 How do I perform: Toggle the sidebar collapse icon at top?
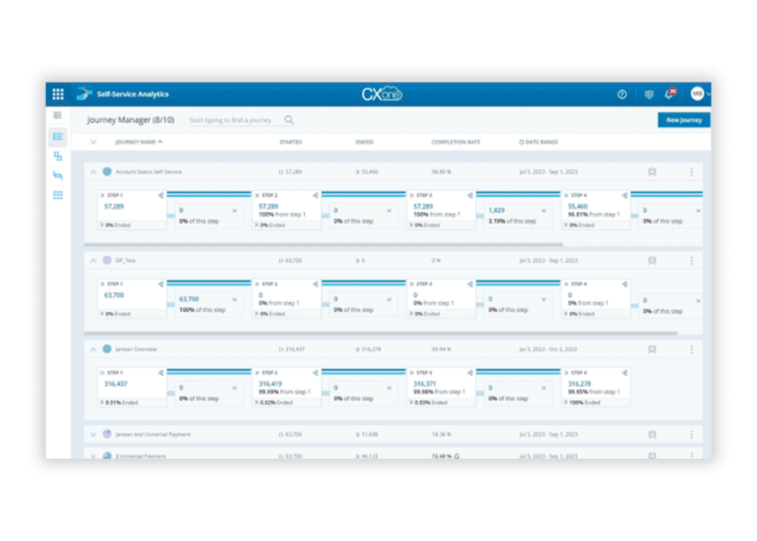click(58, 115)
